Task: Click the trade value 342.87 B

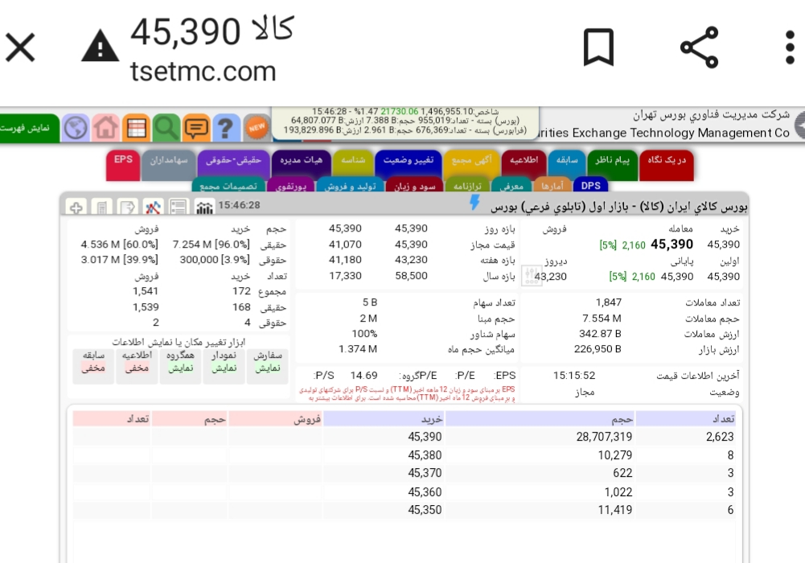Action: click(600, 334)
